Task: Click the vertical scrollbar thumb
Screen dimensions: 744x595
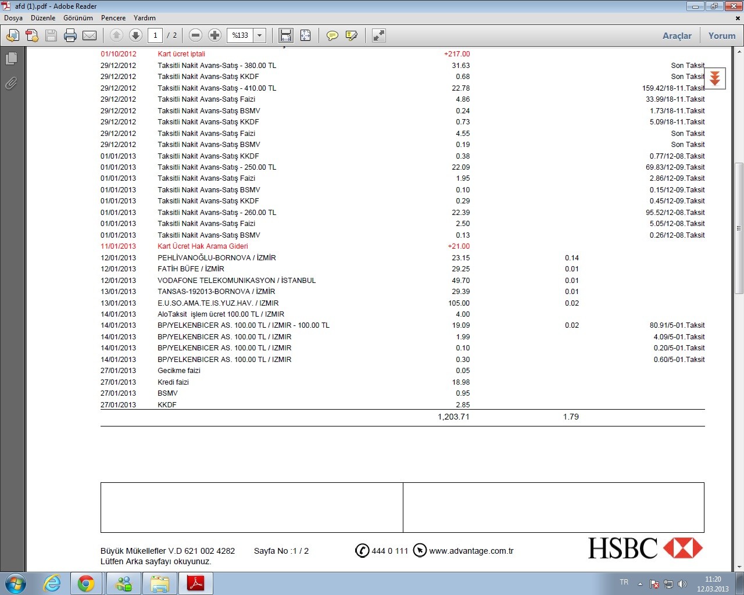Action: pos(739,228)
